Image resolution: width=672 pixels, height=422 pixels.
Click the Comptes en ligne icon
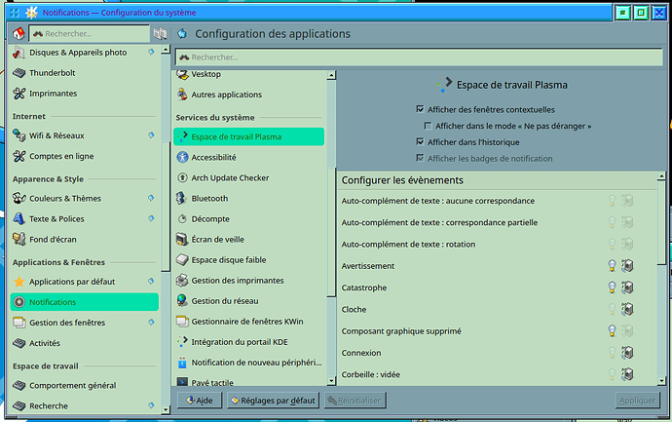click(x=19, y=156)
